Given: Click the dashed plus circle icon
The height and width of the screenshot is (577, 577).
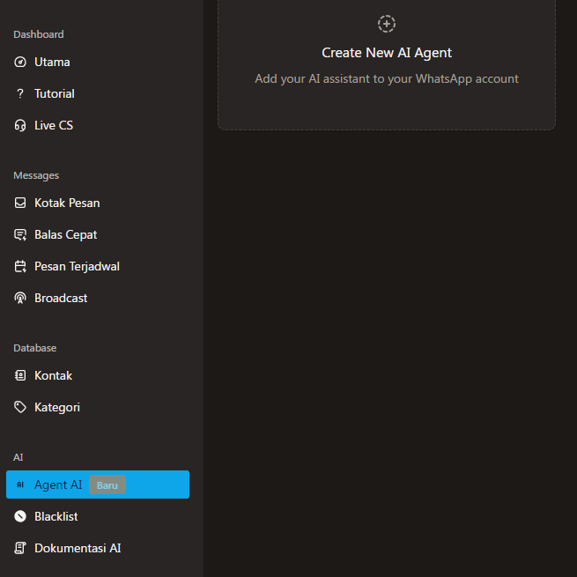Looking at the screenshot, I should [x=387, y=24].
